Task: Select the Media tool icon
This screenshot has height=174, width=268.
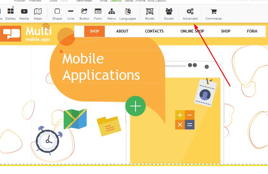Action: 24,14
